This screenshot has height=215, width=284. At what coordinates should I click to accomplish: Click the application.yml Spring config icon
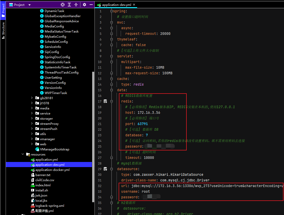click(x=33, y=160)
